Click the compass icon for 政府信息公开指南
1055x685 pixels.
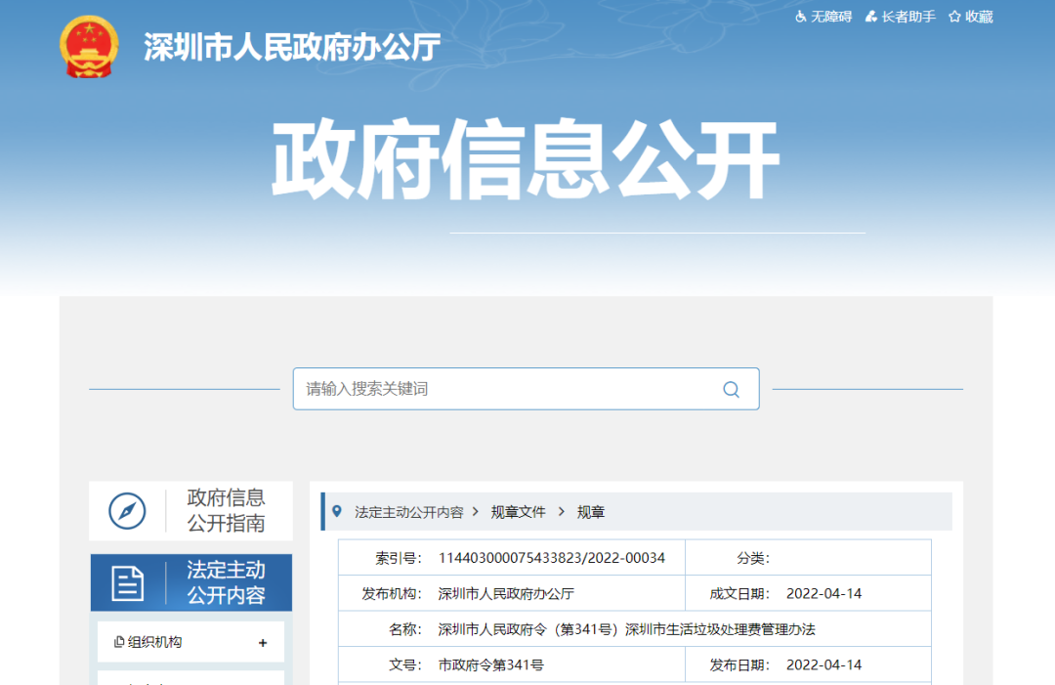[x=127, y=511]
